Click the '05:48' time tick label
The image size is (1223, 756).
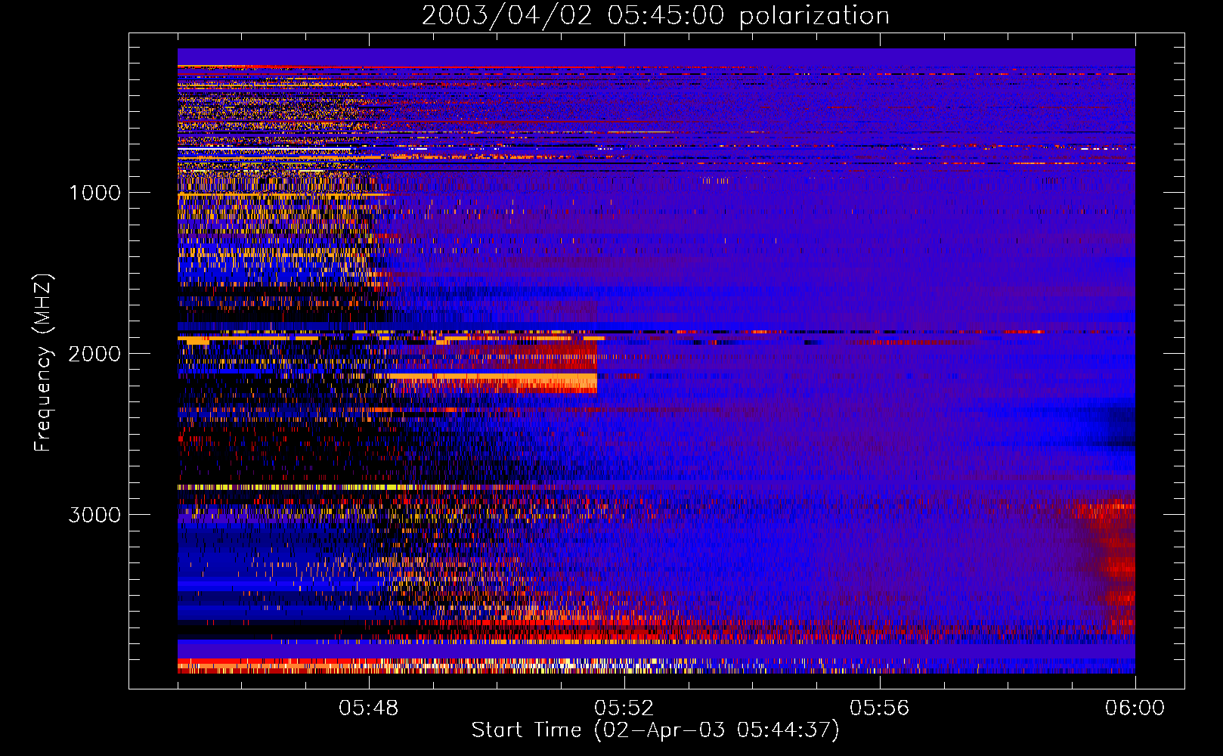369,708
